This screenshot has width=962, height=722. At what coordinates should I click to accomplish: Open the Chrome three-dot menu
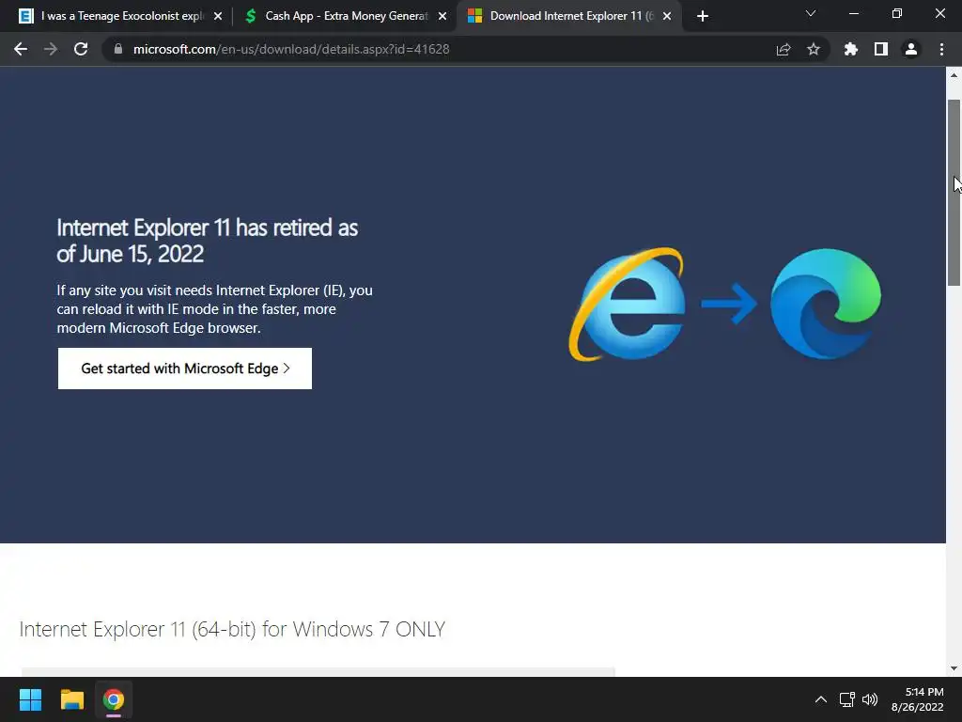[x=941, y=49]
